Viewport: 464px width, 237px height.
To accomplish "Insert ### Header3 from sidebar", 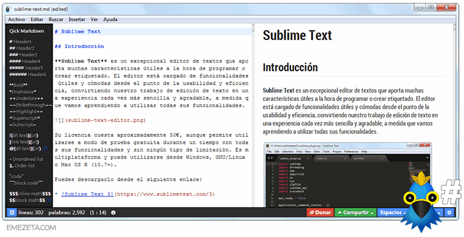I will click(23, 54).
